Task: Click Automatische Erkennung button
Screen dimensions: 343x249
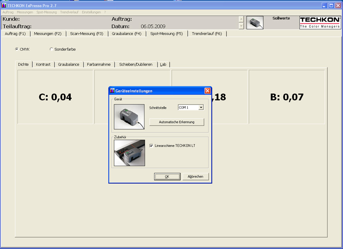Action: tap(176, 122)
